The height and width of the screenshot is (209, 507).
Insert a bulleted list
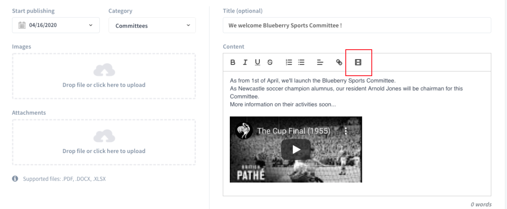301,62
